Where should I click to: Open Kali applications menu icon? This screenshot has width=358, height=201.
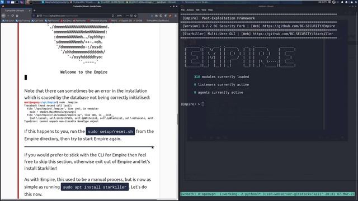tap(2, 2)
